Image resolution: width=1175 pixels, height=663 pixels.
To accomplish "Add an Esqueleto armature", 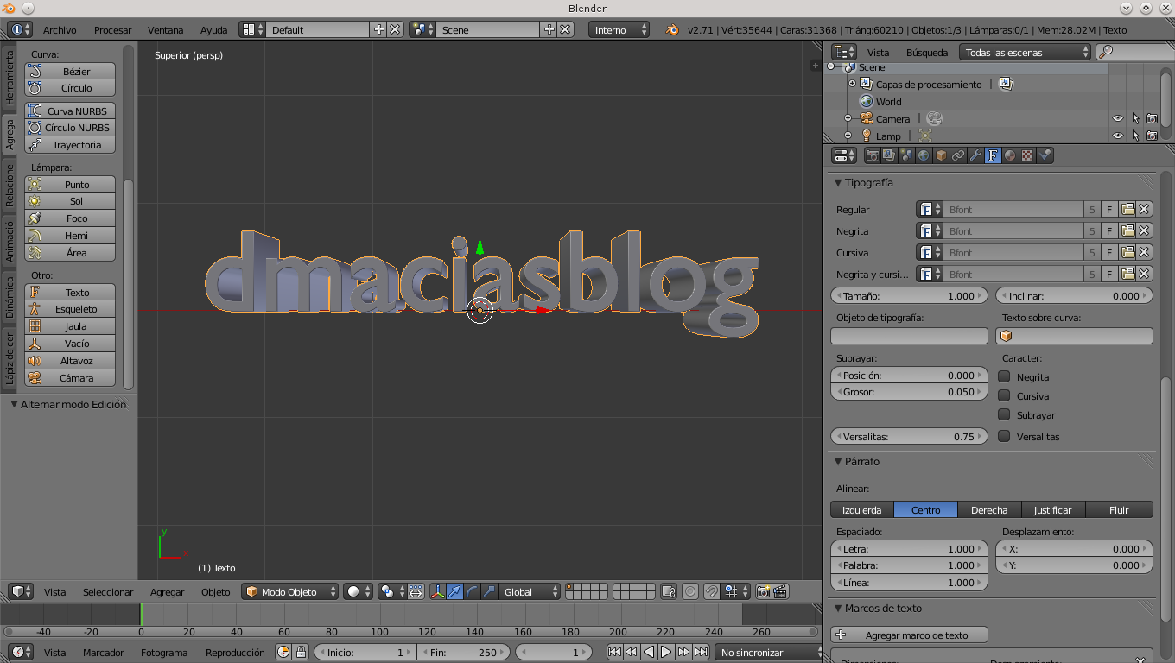I will tap(70, 309).
